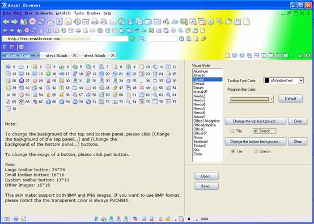Open the View menu
This screenshot has width=314, height=224.
click(x=28, y=14)
